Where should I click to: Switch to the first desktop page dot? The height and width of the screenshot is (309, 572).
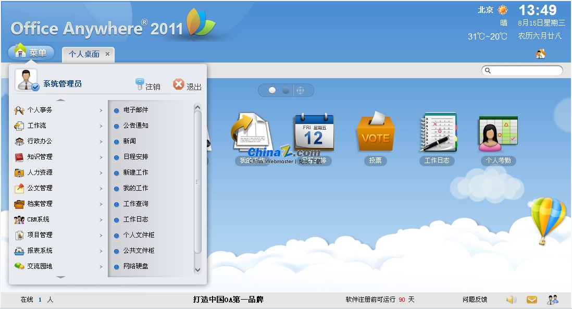(272, 90)
